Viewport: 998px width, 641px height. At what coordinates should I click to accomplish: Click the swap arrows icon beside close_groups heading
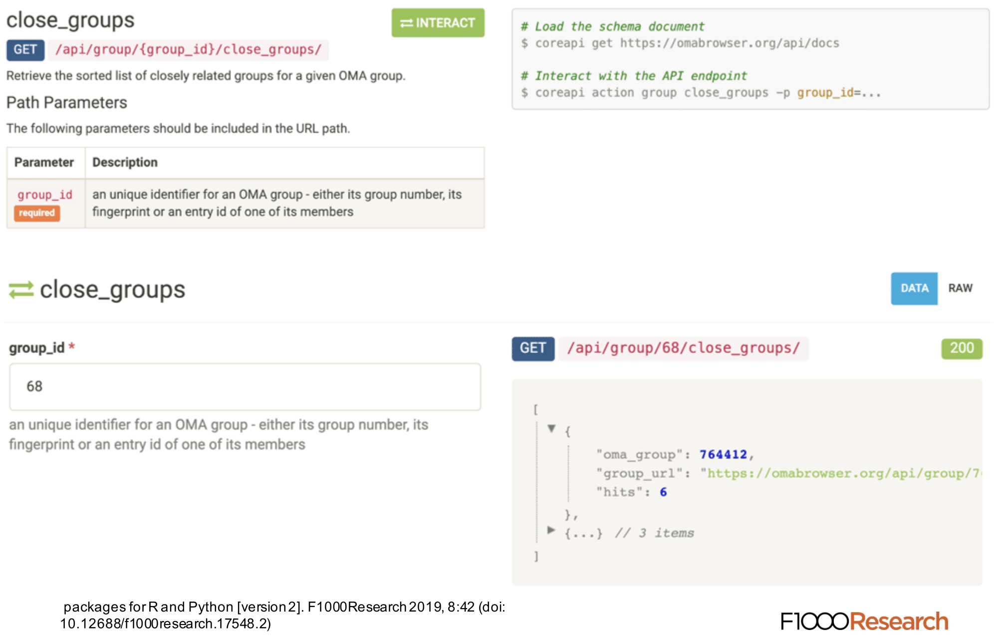[21, 290]
